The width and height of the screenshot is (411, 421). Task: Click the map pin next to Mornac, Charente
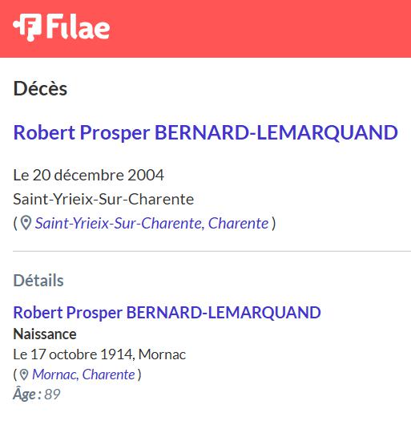[x=24, y=374]
